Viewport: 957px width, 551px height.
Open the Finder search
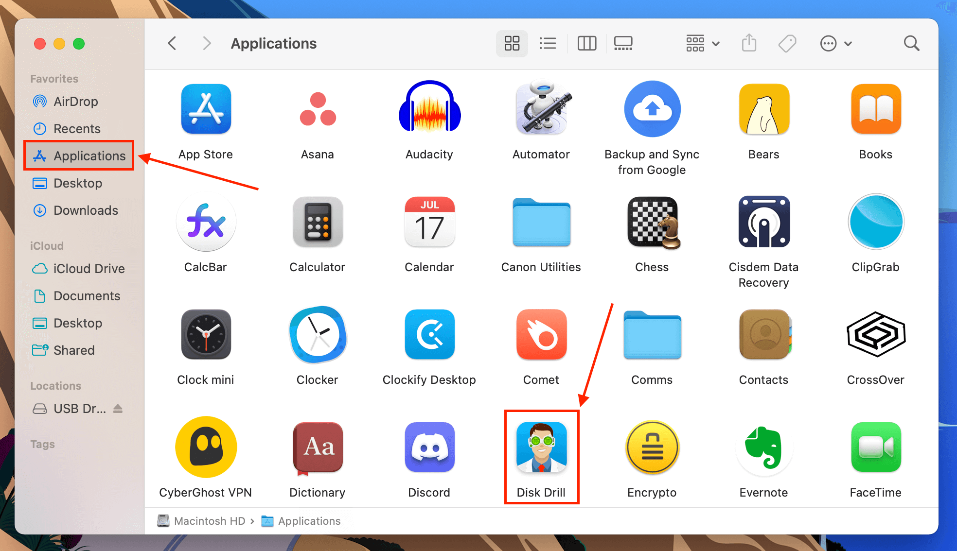tap(911, 44)
